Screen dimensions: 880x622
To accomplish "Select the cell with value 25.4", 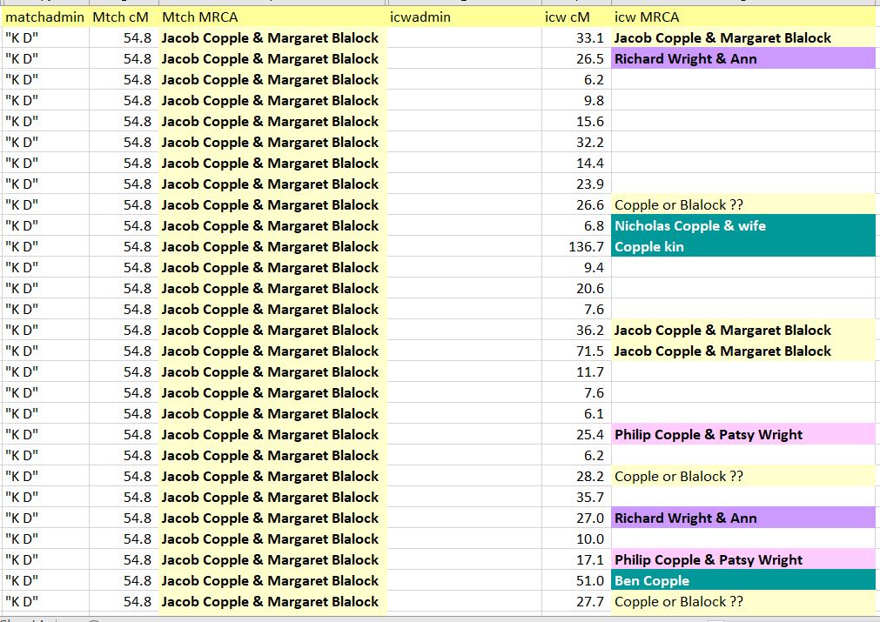I will click(575, 435).
